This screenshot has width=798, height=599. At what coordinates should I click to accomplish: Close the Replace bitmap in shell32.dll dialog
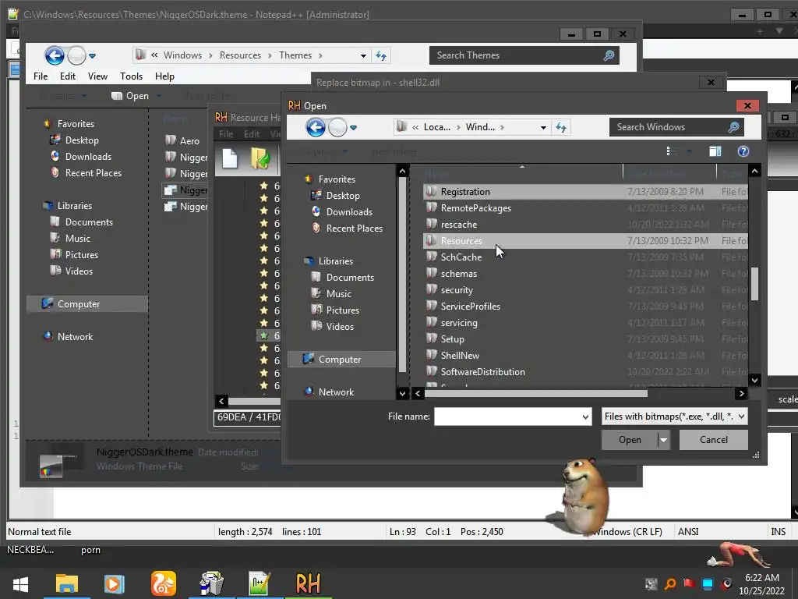pos(711,82)
